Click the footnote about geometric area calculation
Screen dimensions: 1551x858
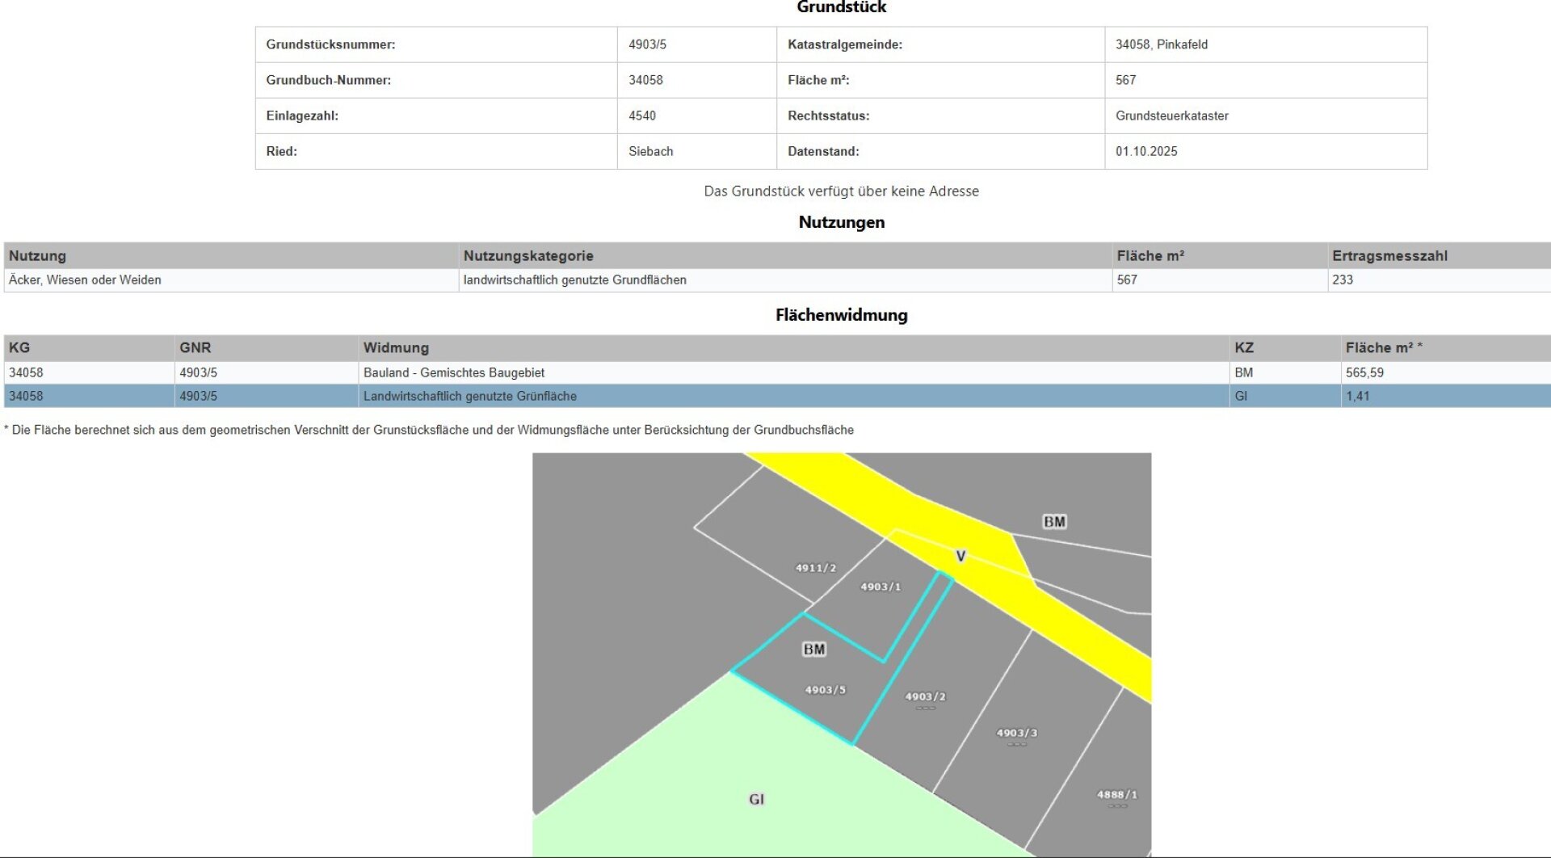pos(429,430)
